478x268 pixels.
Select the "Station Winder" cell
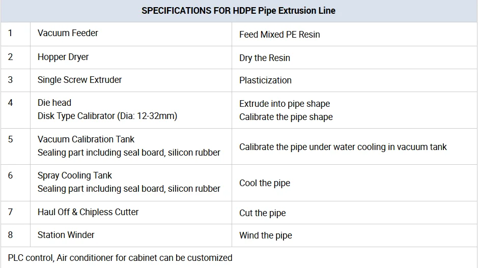(66, 235)
